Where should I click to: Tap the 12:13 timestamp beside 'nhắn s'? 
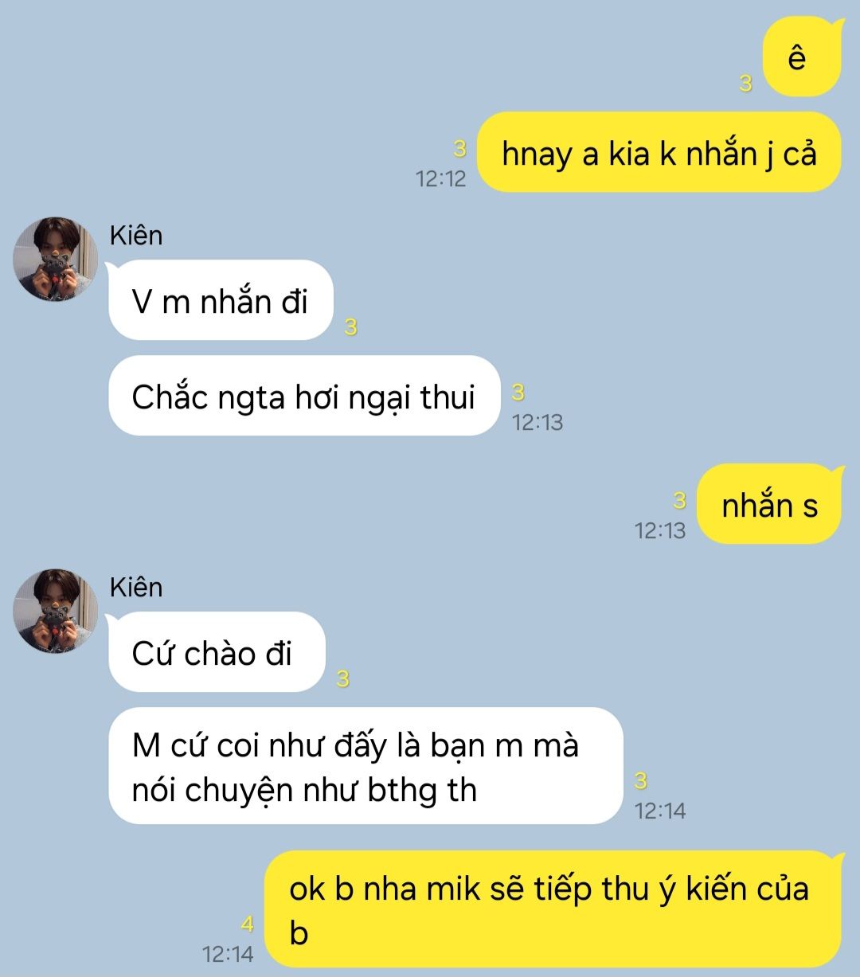[660, 530]
